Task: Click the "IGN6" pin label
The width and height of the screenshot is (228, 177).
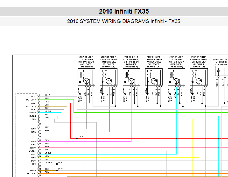Action: tap(34, 154)
